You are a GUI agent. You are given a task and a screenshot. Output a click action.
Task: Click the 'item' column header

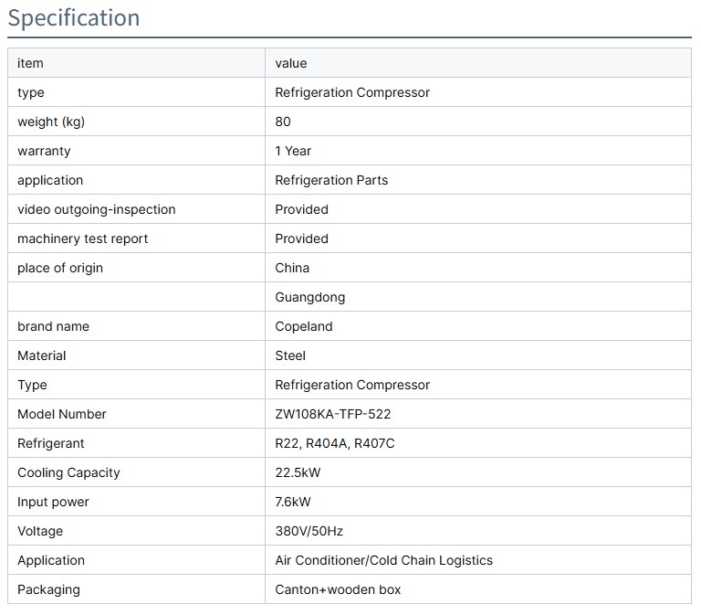[30, 63]
